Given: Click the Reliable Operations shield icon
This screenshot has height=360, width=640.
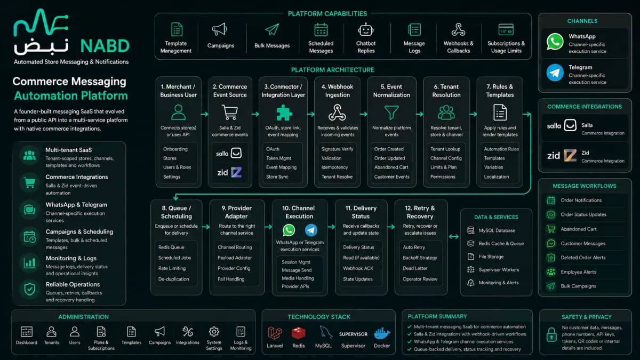Looking at the screenshot, I should [29, 289].
